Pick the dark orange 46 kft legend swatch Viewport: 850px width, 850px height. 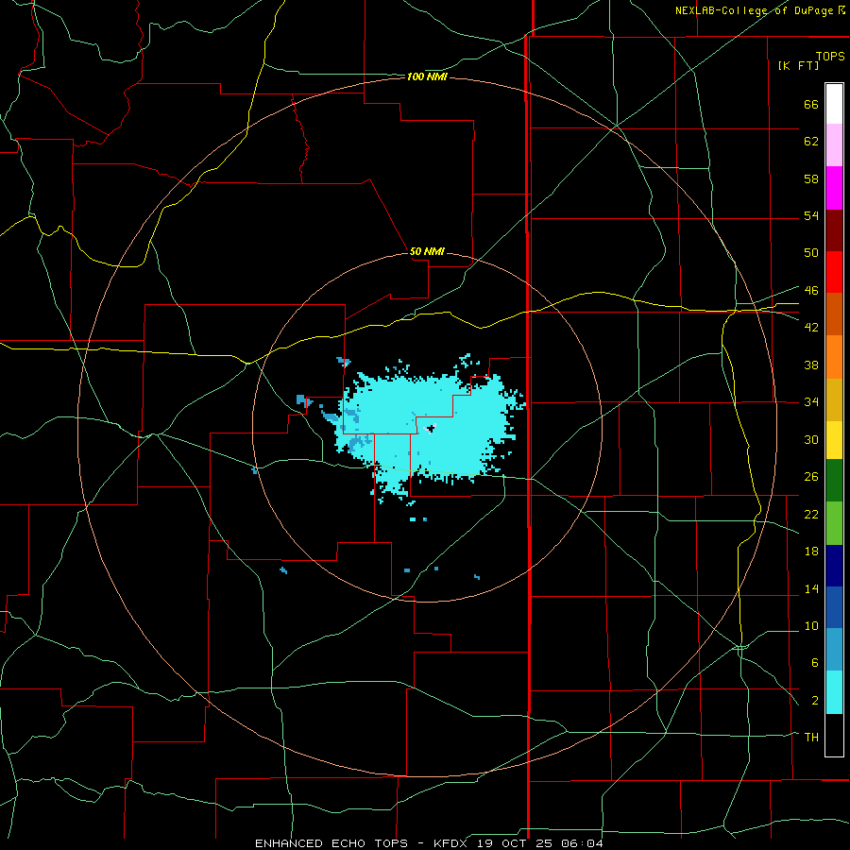click(834, 314)
